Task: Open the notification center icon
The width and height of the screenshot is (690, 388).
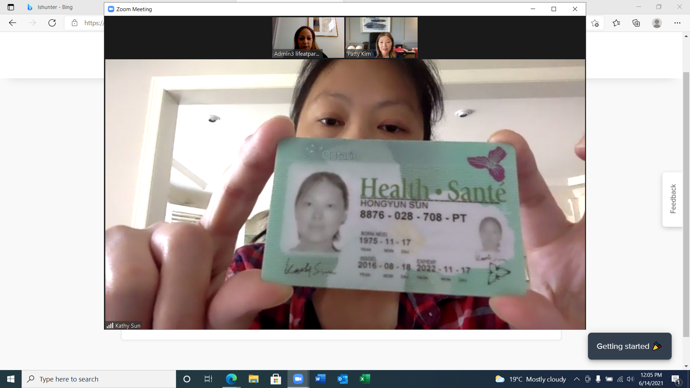Action: [x=676, y=379]
